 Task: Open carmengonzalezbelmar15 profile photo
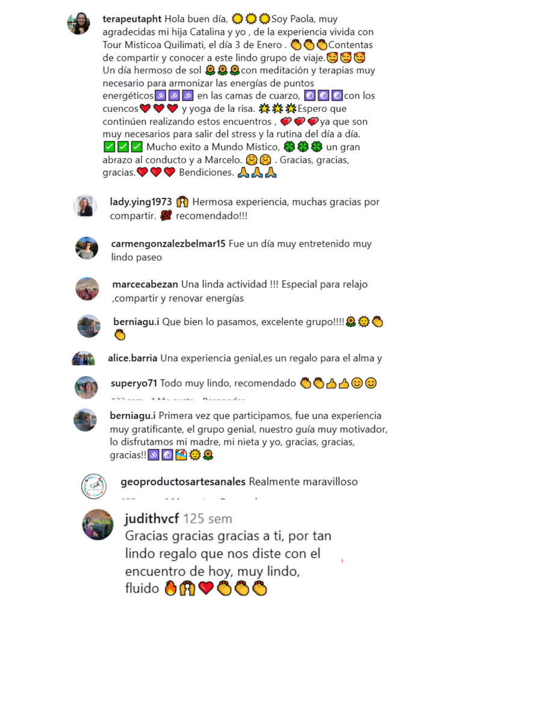pyautogui.click(x=87, y=248)
